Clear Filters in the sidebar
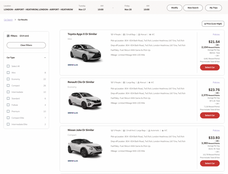This screenshot has width=228, height=174. 26,45
